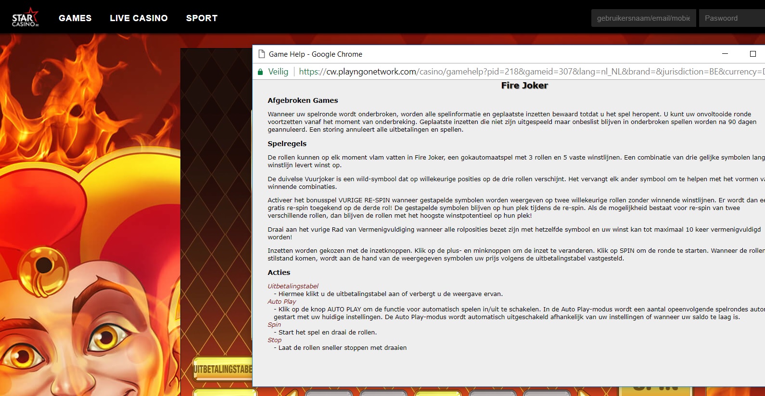This screenshot has width=765, height=396.
Task: Click the 'Game Help - Google Chrome' window title
Action: point(316,54)
